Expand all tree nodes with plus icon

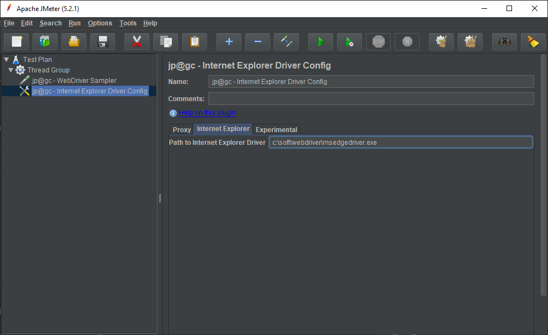tap(229, 41)
